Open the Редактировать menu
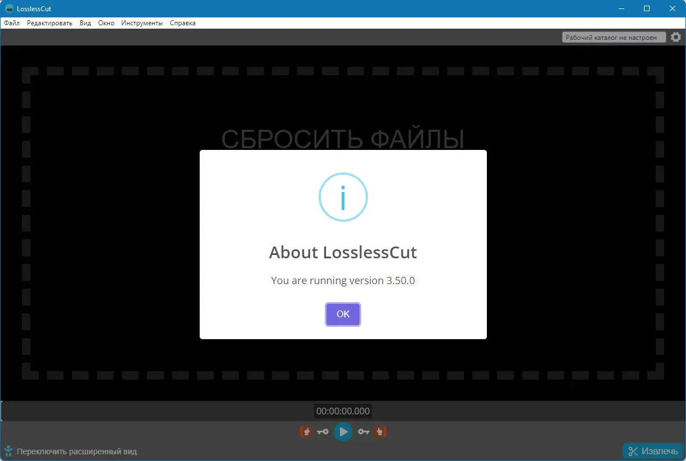This screenshot has width=686, height=461. click(x=49, y=23)
